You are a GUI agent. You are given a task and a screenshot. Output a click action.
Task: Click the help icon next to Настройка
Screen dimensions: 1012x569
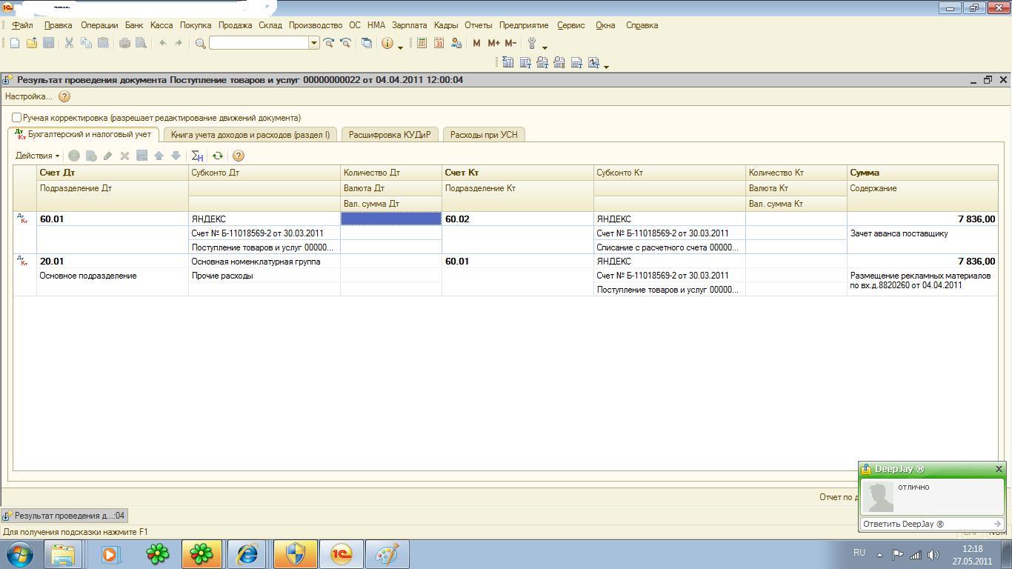pos(64,96)
